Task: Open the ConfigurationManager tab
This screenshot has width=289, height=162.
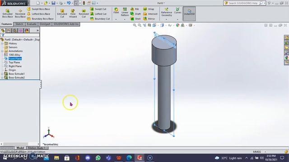Action: [x=15, y=31]
